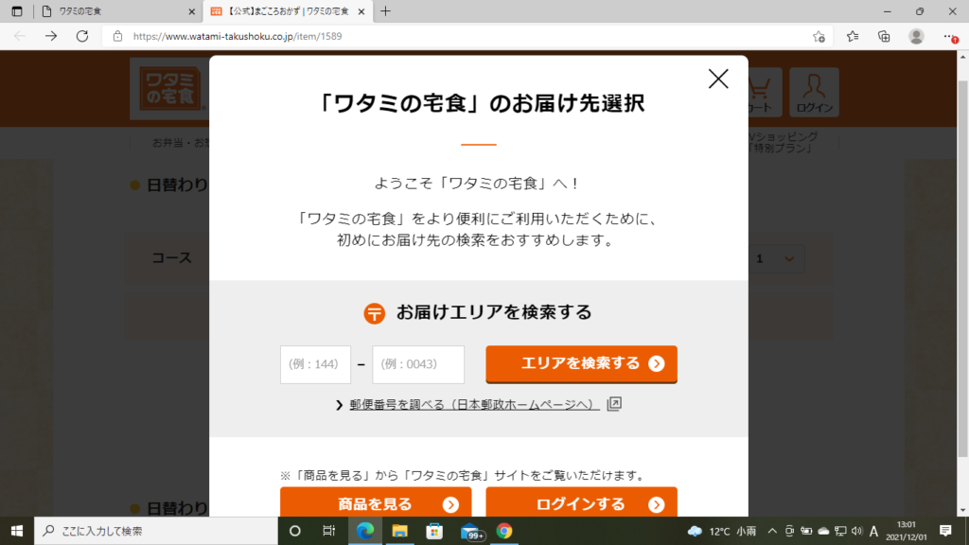Screen dimensions: 969x545
Task: Open the tab actions menu icon
Action: pyautogui.click(x=17, y=11)
